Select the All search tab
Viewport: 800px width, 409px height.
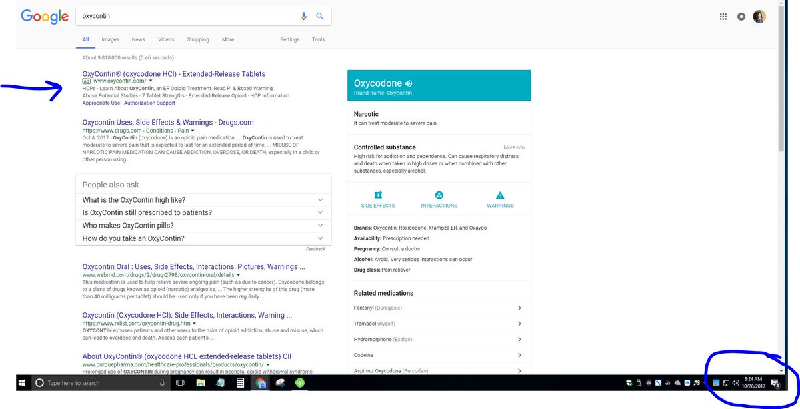(x=85, y=39)
